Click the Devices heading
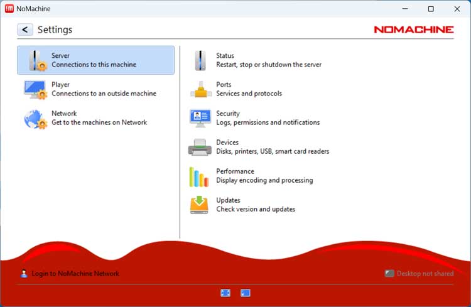This screenshot has height=307, width=471. (x=227, y=142)
